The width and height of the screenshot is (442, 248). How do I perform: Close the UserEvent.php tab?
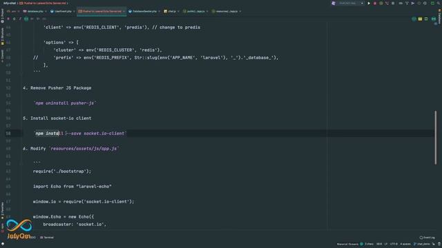[74, 12]
